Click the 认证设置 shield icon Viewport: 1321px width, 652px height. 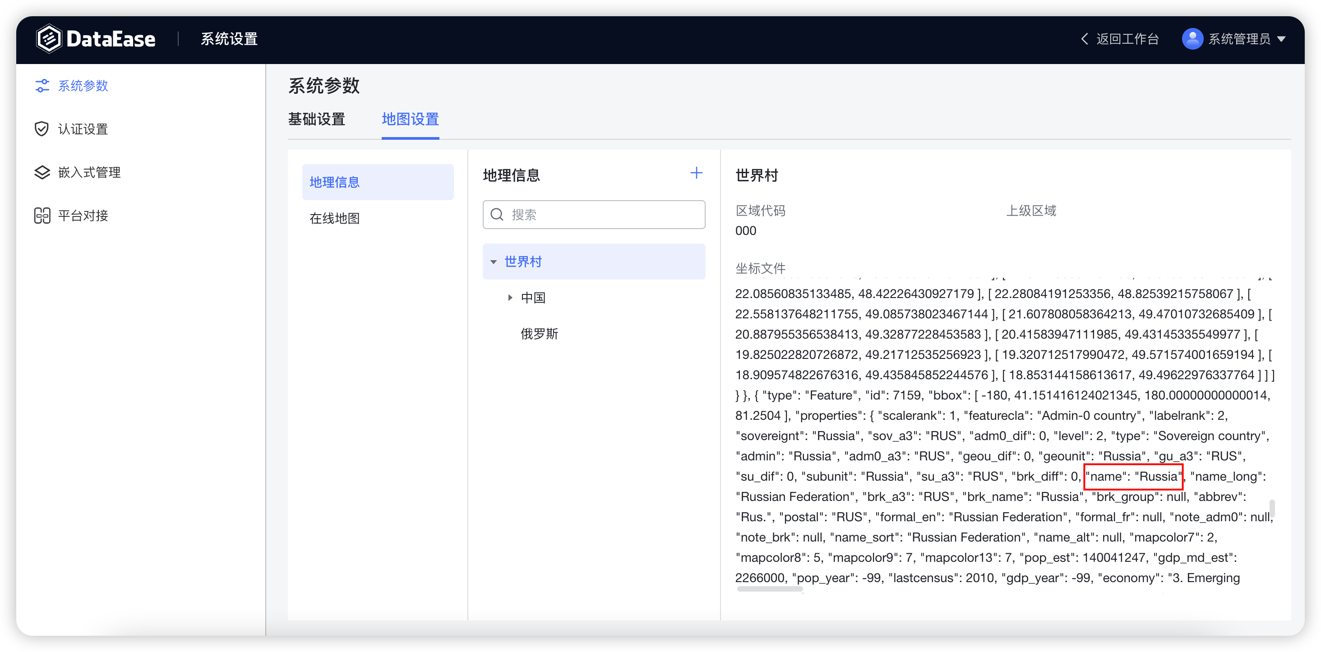tap(42, 129)
